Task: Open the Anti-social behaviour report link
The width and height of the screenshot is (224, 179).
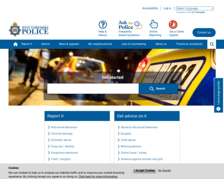Action: (64, 127)
